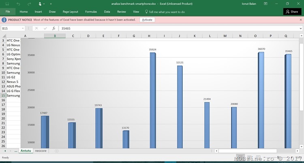
Task: Switch to the neocore sheet tab
Action: tap(41, 151)
